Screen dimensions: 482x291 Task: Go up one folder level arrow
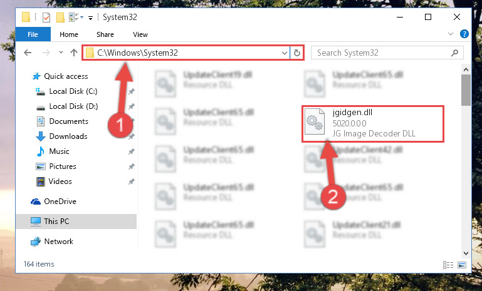click(74, 53)
